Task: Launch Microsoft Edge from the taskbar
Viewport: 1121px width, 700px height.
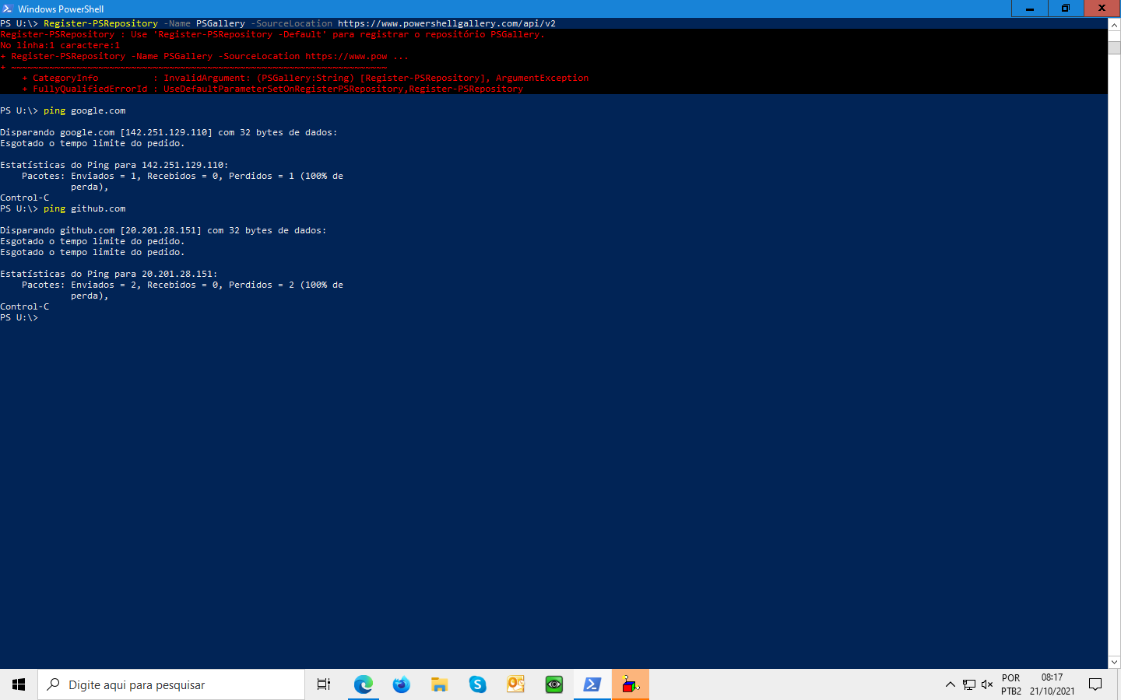Action: pos(363,684)
